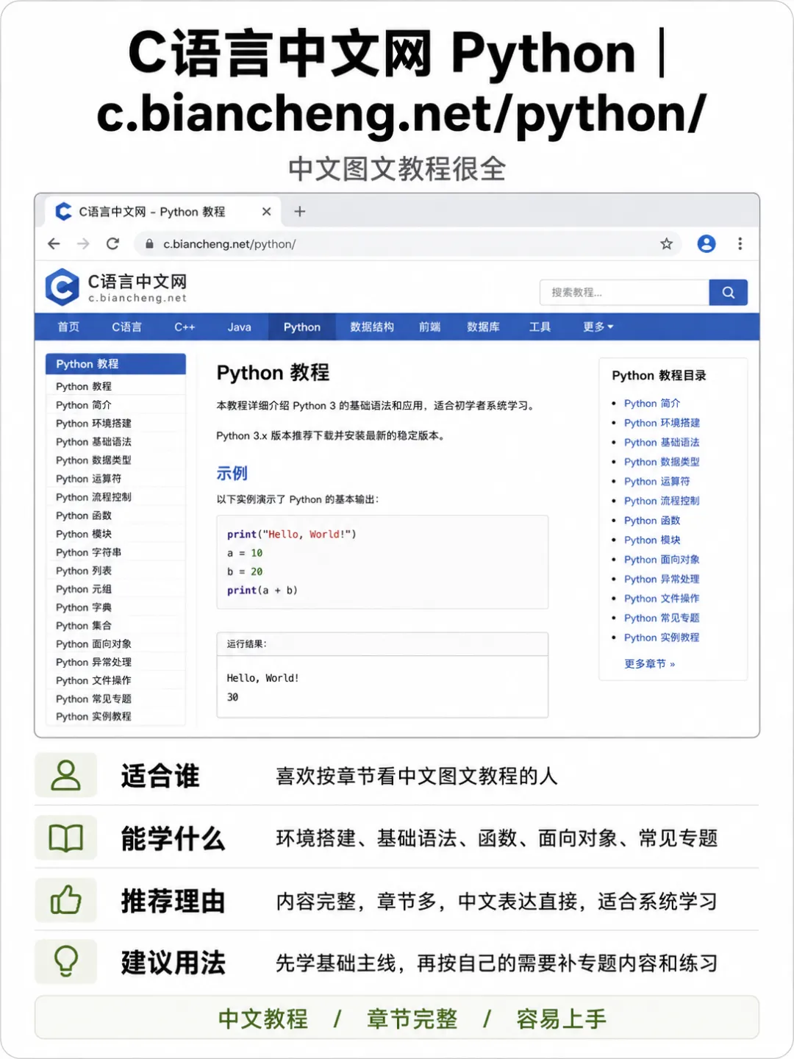Screen dimensions: 794x1059
Task: Open 目录 link Python 基础语法
Action: pos(662,442)
